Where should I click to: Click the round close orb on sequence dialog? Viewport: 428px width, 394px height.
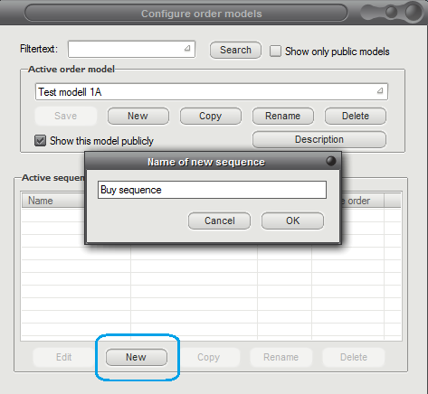331,161
